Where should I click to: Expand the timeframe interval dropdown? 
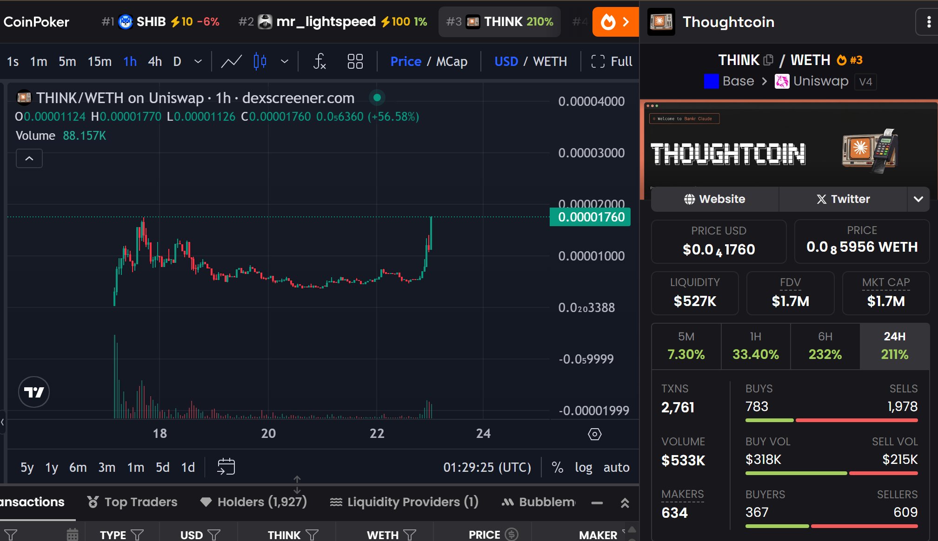(x=198, y=61)
